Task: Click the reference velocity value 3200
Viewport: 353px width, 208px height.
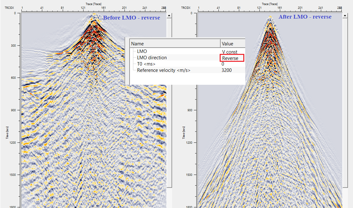Action: [x=227, y=70]
